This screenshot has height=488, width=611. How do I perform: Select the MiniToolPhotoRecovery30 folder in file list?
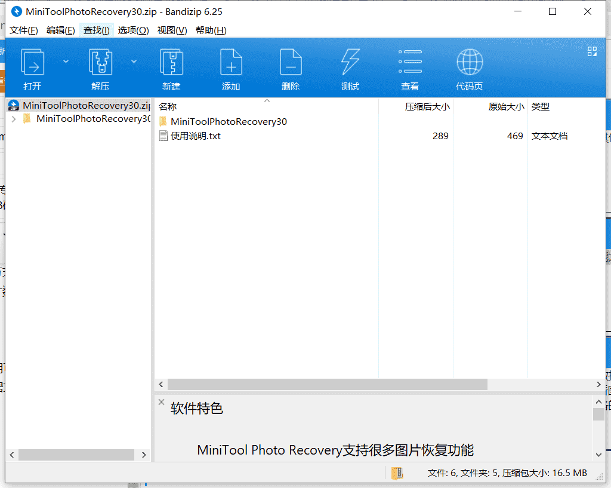[229, 122]
